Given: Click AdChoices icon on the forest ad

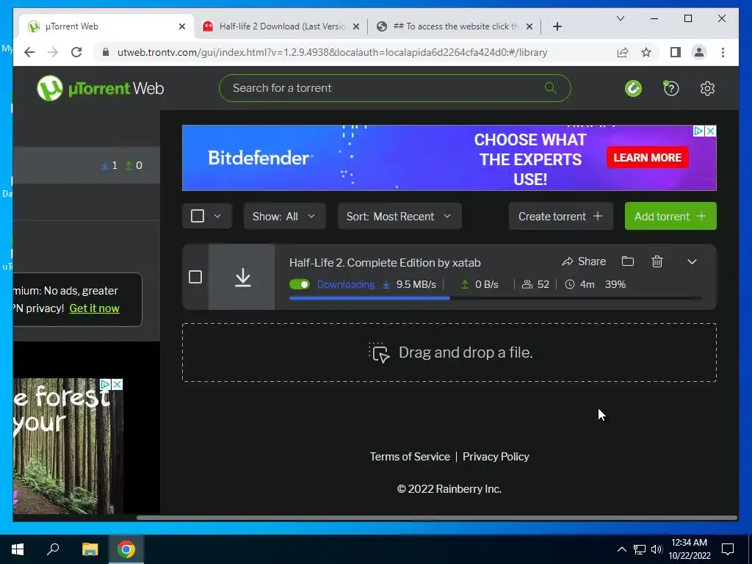Looking at the screenshot, I should pos(105,384).
